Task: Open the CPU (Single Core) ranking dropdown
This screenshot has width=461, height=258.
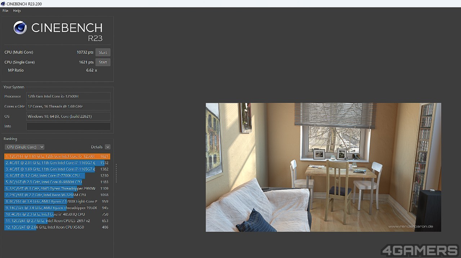Action: 24,147
